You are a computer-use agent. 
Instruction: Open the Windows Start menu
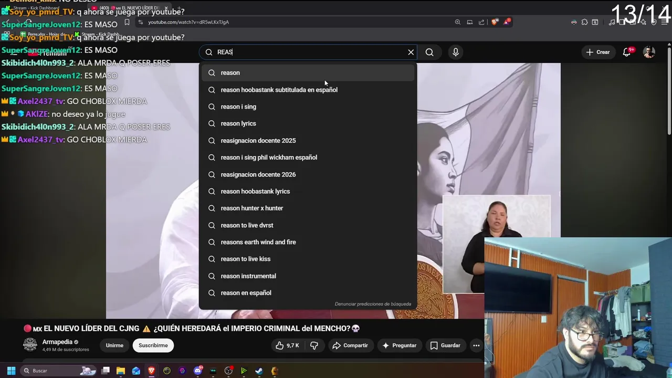(x=11, y=371)
